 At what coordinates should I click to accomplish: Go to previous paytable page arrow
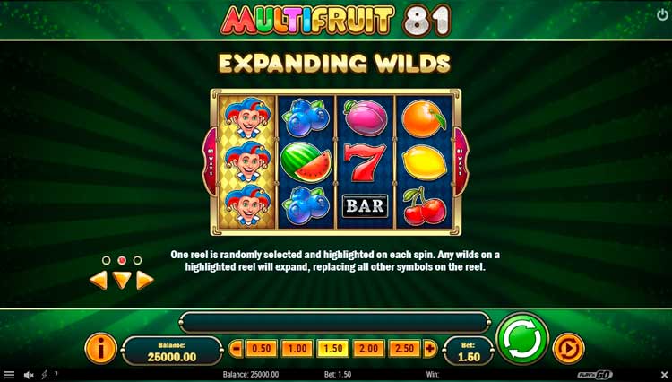tap(99, 281)
